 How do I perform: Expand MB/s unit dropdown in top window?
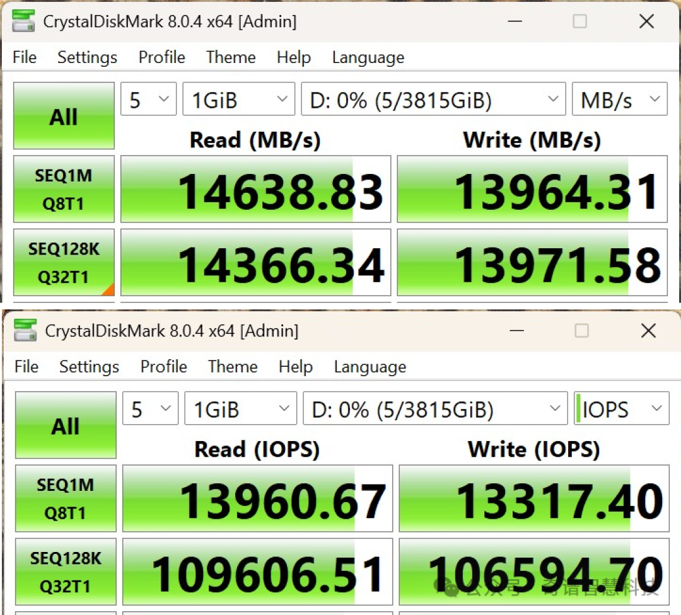tap(620, 99)
